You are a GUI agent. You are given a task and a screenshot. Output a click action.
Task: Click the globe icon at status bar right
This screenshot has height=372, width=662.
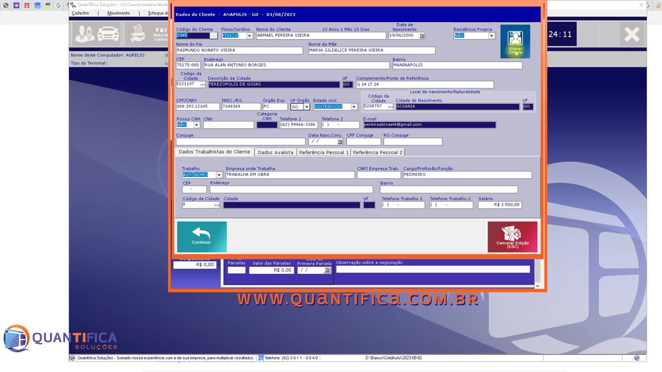637,358
